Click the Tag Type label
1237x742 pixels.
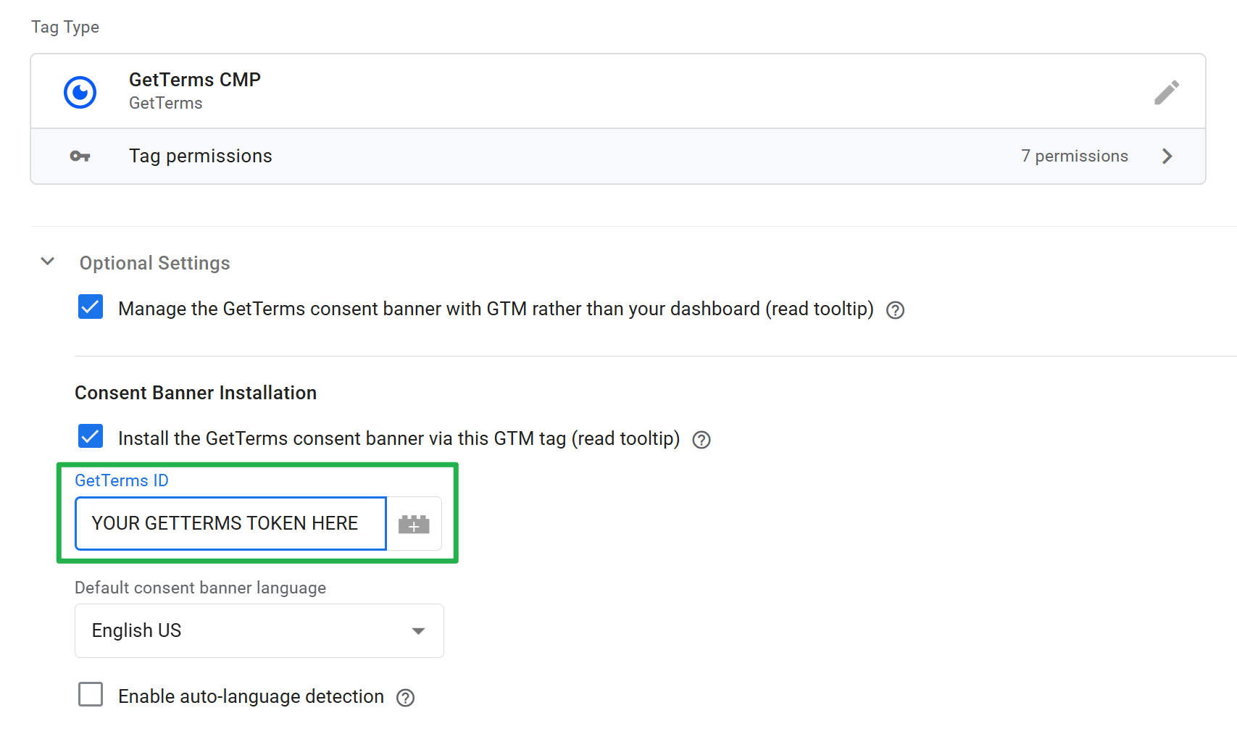coord(65,28)
